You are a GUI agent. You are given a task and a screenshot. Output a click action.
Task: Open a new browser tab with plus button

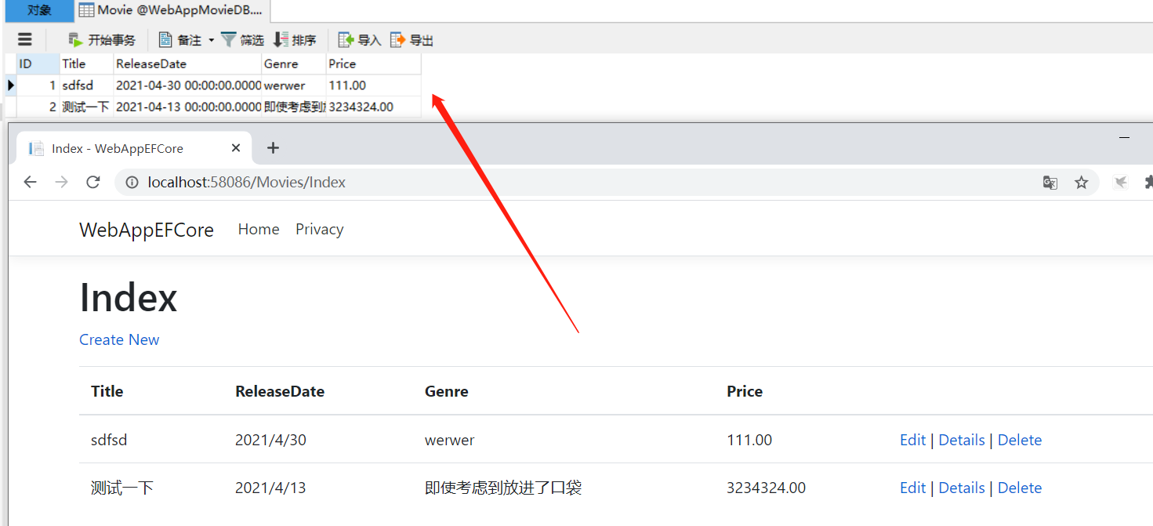click(x=273, y=148)
